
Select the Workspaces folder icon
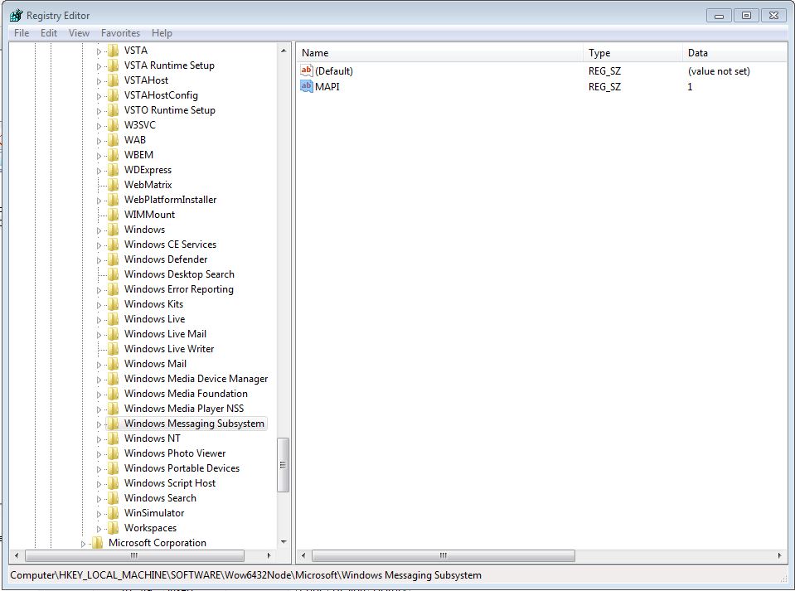pos(114,528)
